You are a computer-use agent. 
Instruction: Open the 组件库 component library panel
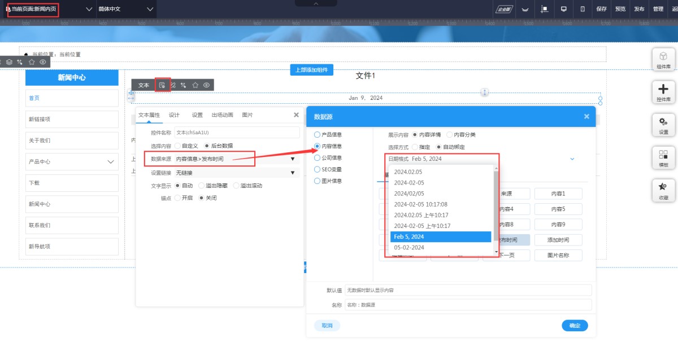point(663,60)
